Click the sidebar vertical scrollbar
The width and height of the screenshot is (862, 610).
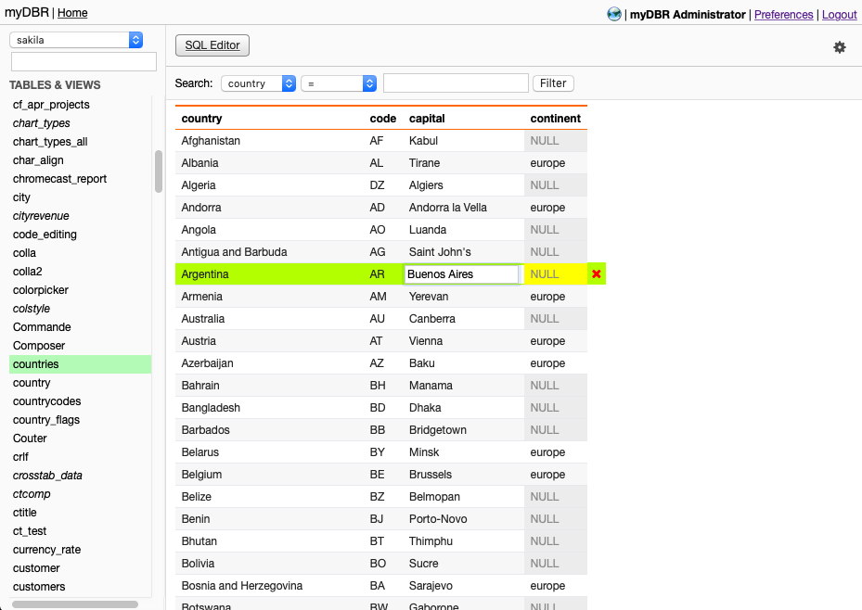point(159,172)
